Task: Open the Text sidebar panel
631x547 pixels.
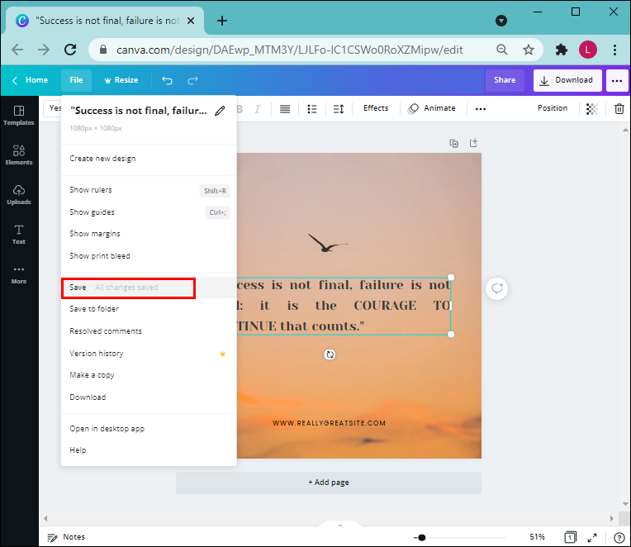Action: pos(19,235)
